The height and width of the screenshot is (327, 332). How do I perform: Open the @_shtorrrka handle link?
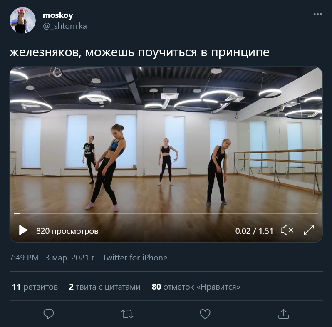pos(65,26)
